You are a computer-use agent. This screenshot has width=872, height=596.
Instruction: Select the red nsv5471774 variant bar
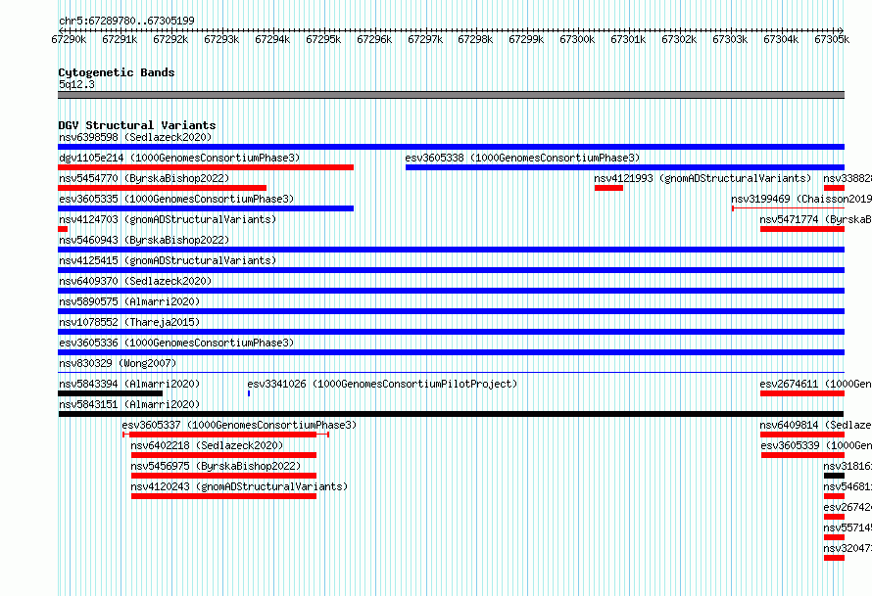pos(802,229)
